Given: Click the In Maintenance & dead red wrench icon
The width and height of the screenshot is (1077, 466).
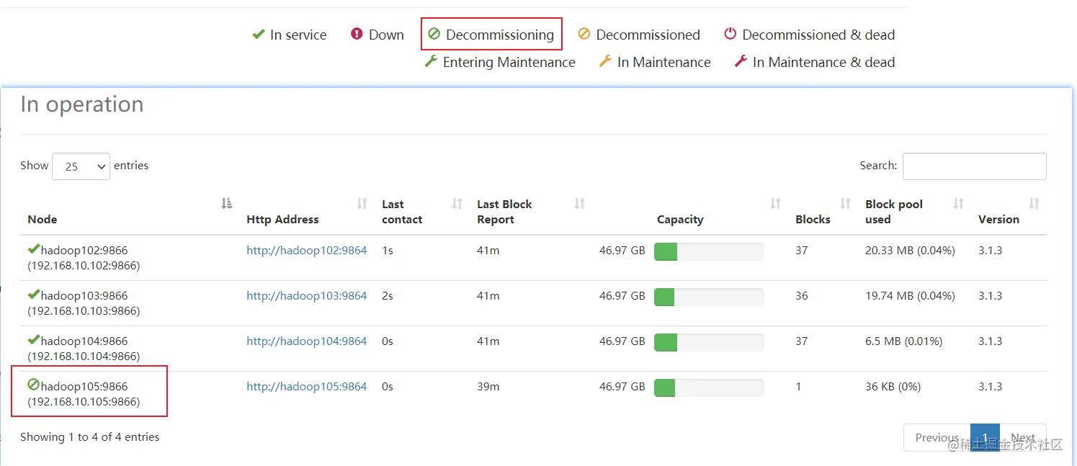Looking at the screenshot, I should [x=741, y=61].
